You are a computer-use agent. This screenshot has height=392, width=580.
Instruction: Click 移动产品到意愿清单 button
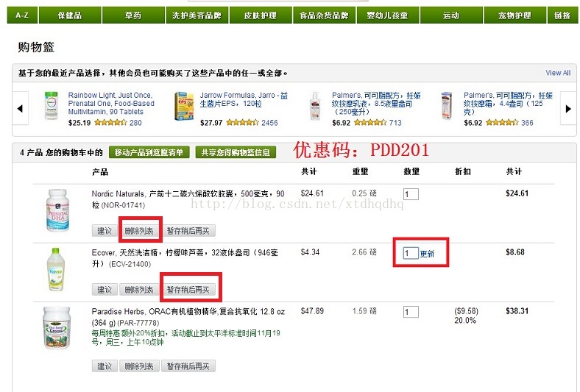(x=149, y=152)
